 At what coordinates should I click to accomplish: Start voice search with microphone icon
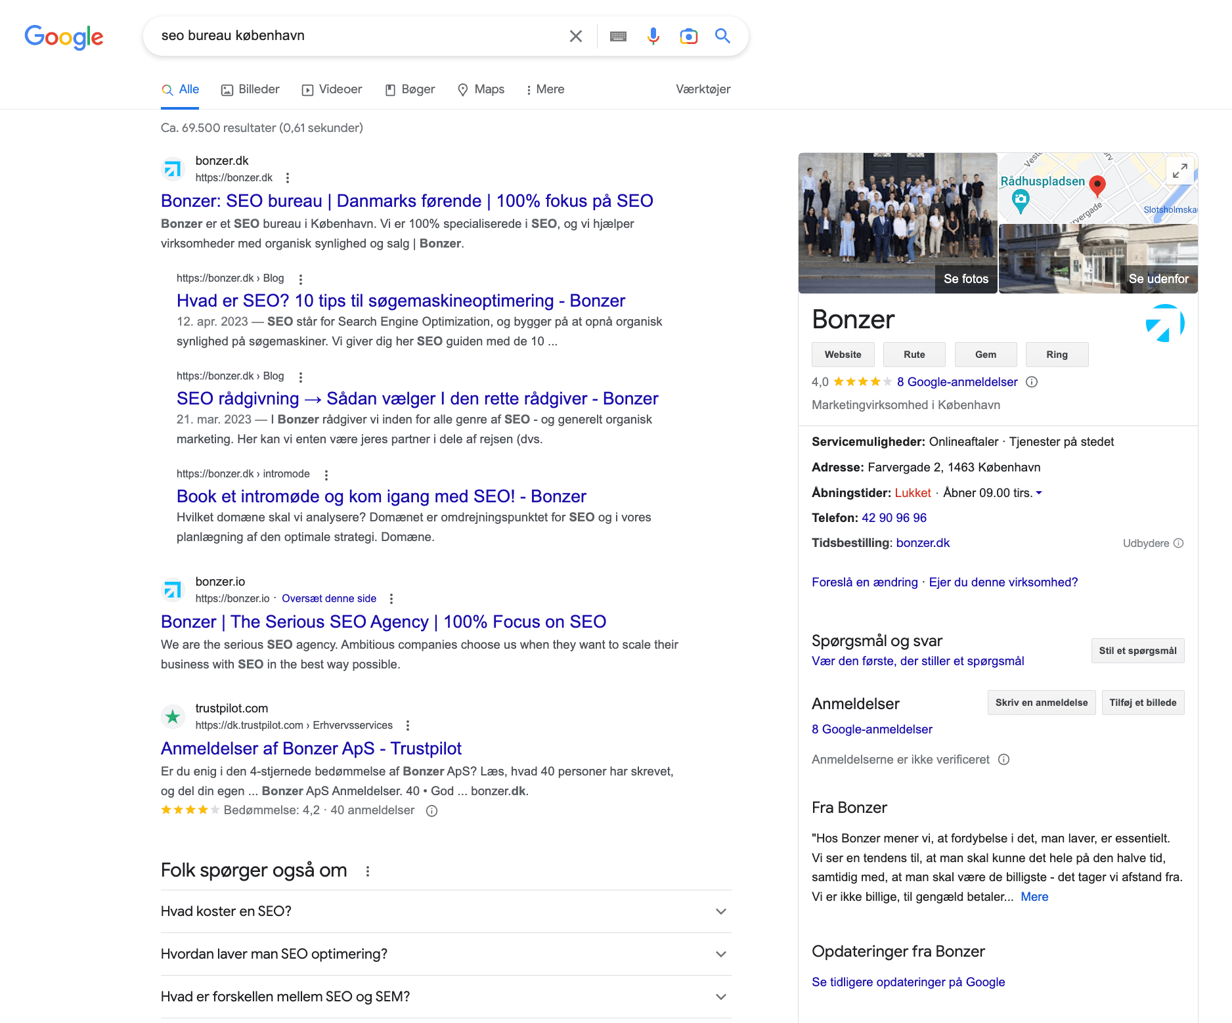[653, 36]
